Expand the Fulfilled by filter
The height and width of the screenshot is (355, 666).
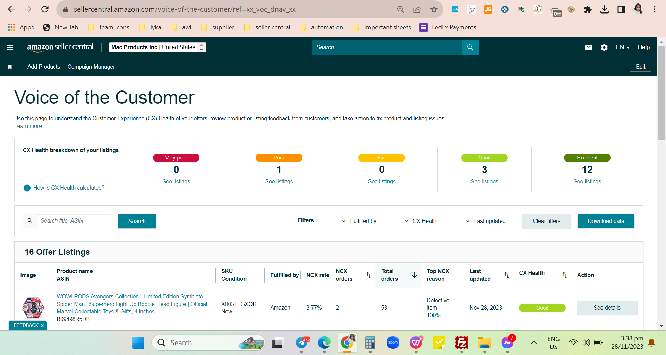coord(359,221)
